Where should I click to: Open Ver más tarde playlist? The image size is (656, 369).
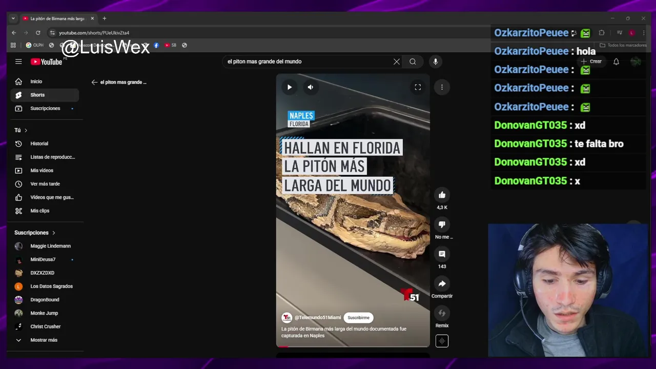point(45,183)
